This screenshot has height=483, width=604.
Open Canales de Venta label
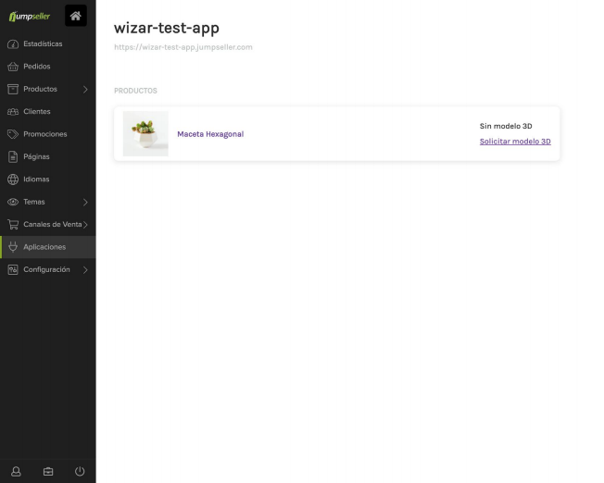[53, 224]
